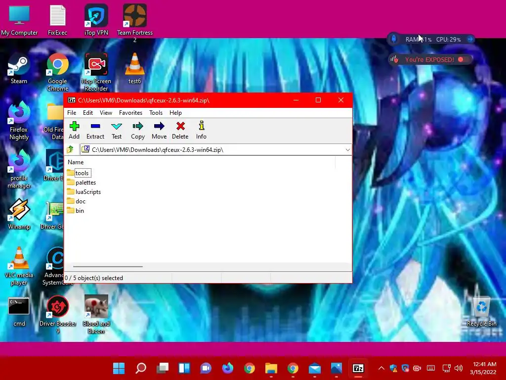Viewport: 506px width, 380px height.
Task: Select the Recycle Bin icon
Action: [481, 311]
